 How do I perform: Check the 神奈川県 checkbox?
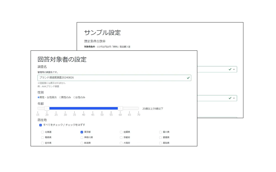(x=82, y=137)
